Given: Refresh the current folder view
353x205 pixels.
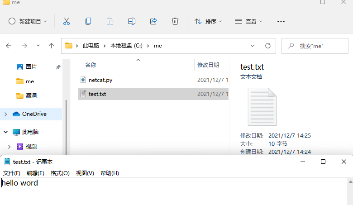Looking at the screenshot, I should tap(267, 46).
